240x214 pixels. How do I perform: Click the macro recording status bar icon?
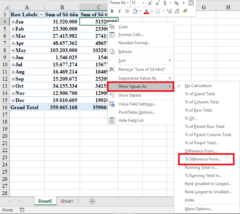pos(22,210)
